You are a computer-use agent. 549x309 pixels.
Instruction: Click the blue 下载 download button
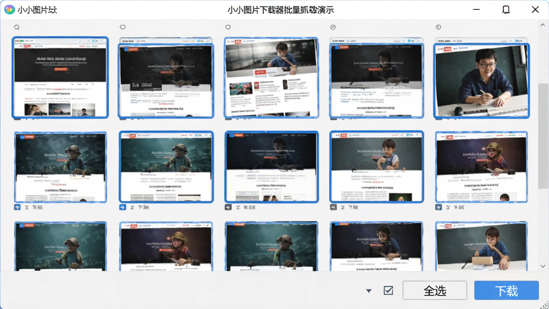[506, 290]
